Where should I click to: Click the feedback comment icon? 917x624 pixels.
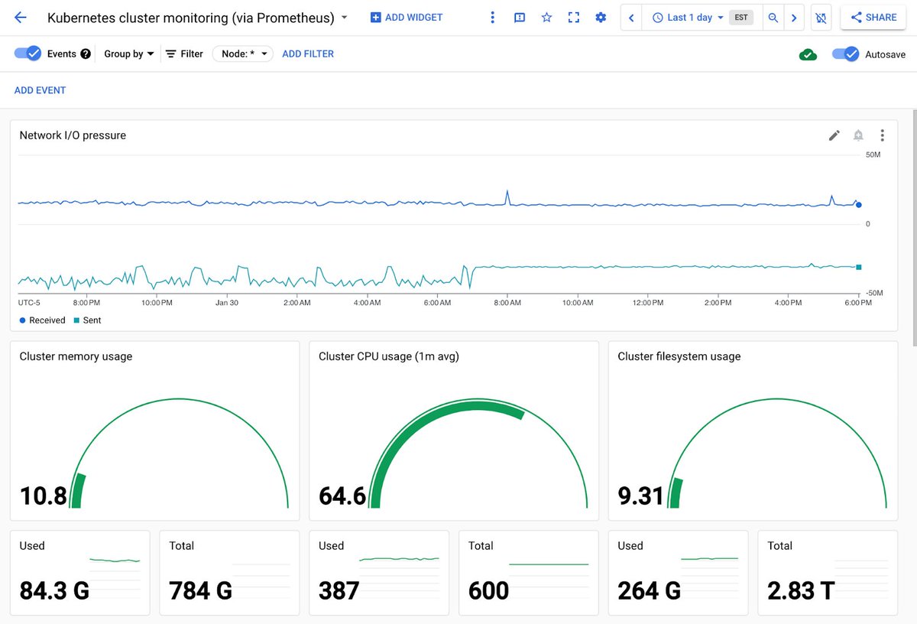[520, 17]
